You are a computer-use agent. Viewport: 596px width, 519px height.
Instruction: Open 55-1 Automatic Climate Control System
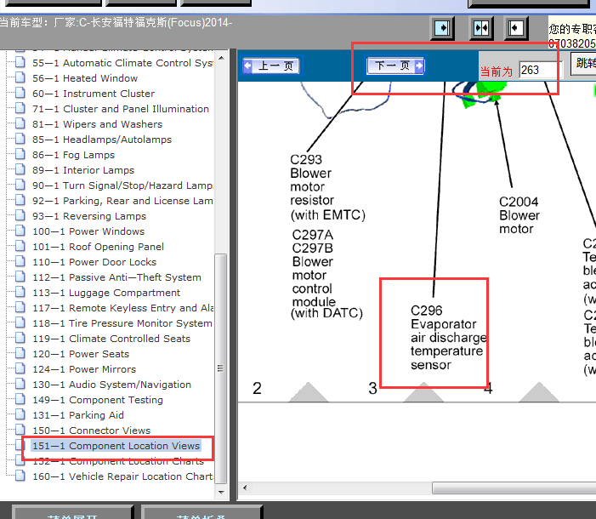click(x=122, y=63)
